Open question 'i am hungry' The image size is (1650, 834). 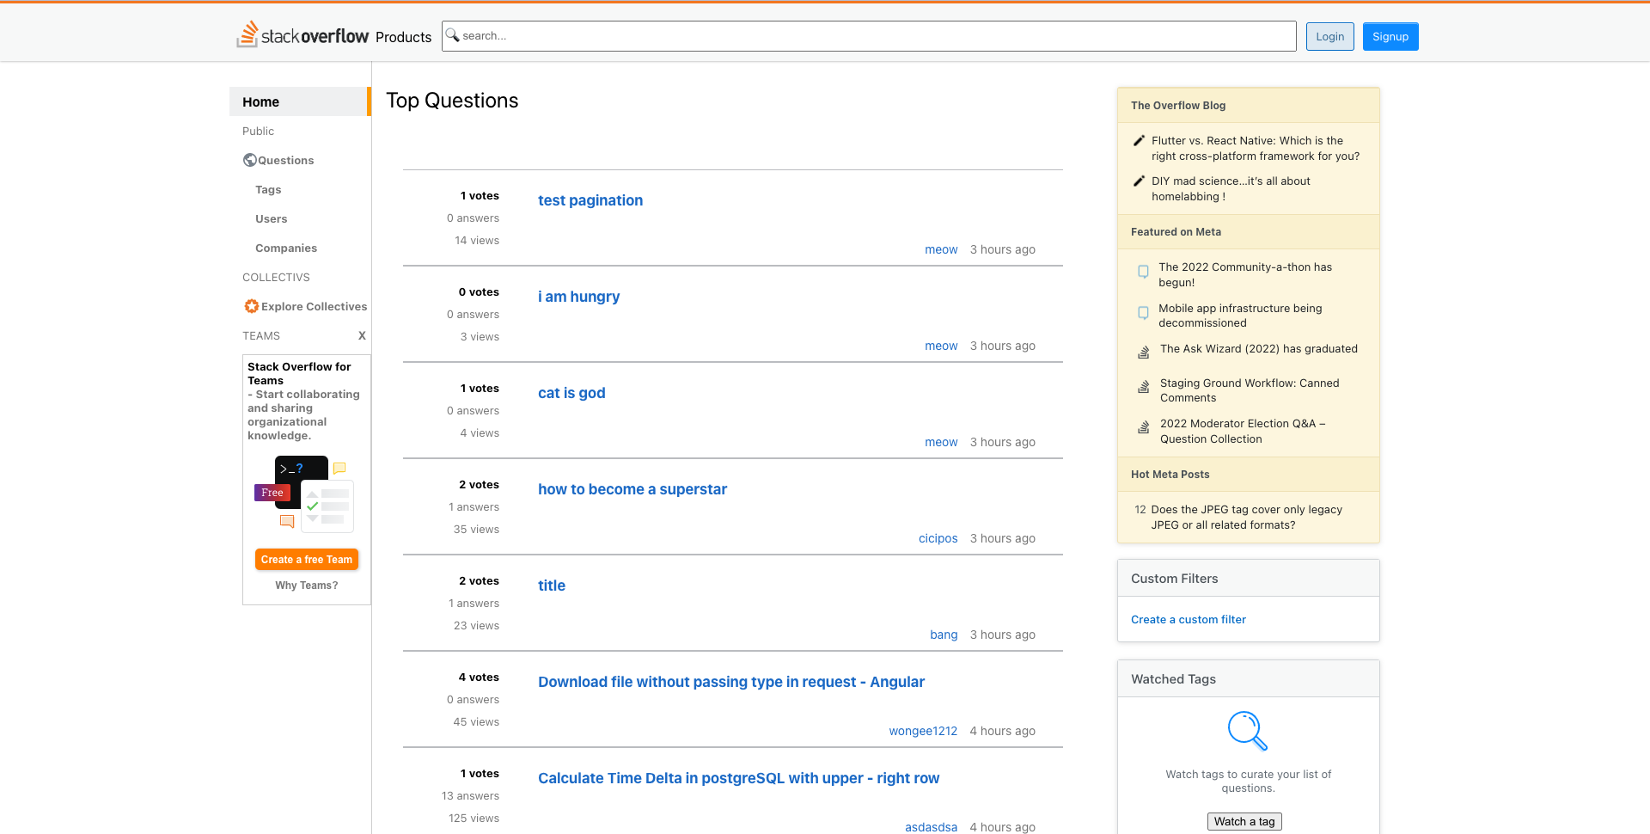pyautogui.click(x=579, y=297)
